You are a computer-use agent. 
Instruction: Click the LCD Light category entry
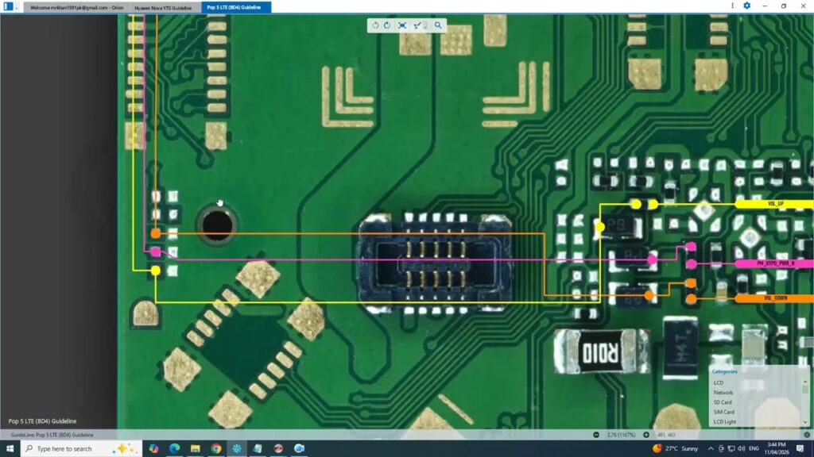point(725,421)
